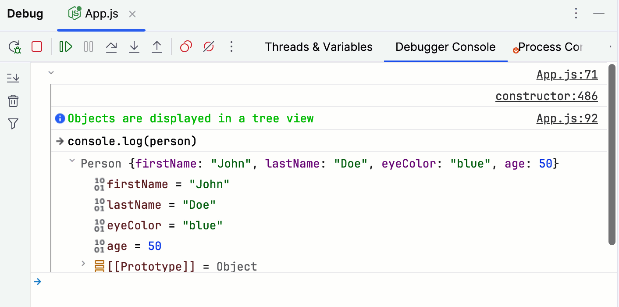Clear the debugger console output
Image resolution: width=619 pixels, height=307 pixels.
13,100
